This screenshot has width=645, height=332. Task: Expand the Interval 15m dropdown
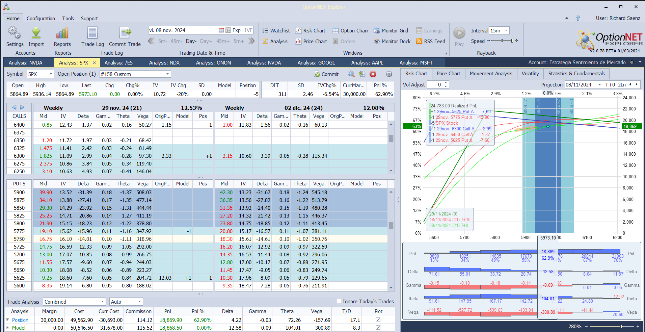(x=506, y=31)
